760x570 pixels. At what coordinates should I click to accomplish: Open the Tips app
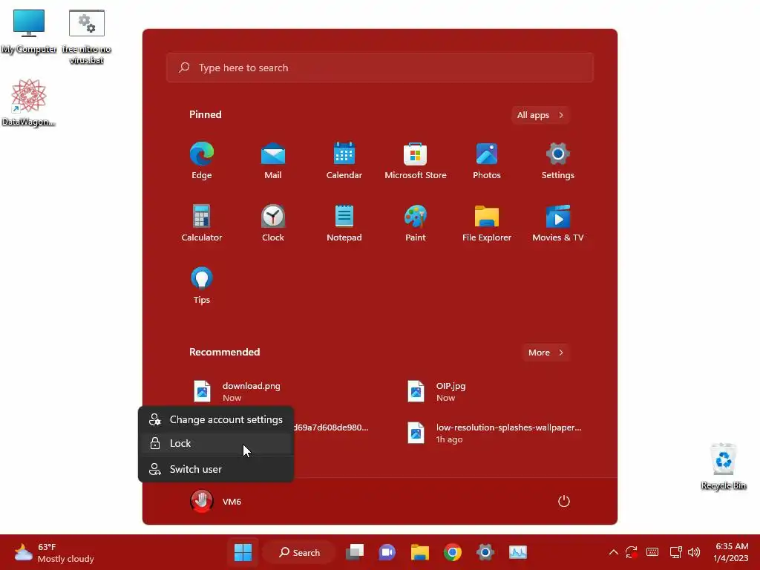pyautogui.click(x=202, y=286)
